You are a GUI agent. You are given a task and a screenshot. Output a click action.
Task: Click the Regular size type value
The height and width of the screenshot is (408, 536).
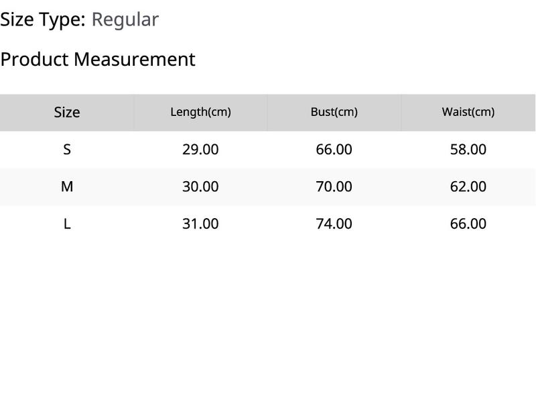(125, 19)
